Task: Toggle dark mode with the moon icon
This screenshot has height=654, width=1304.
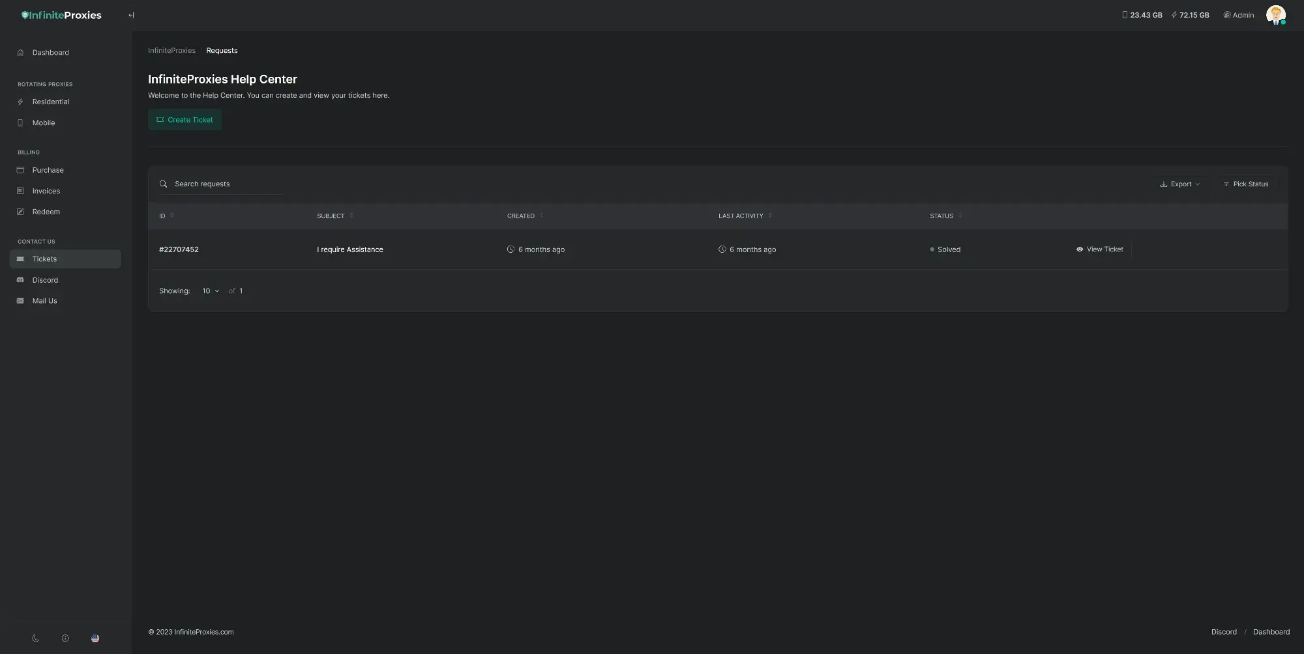Action: pos(36,638)
